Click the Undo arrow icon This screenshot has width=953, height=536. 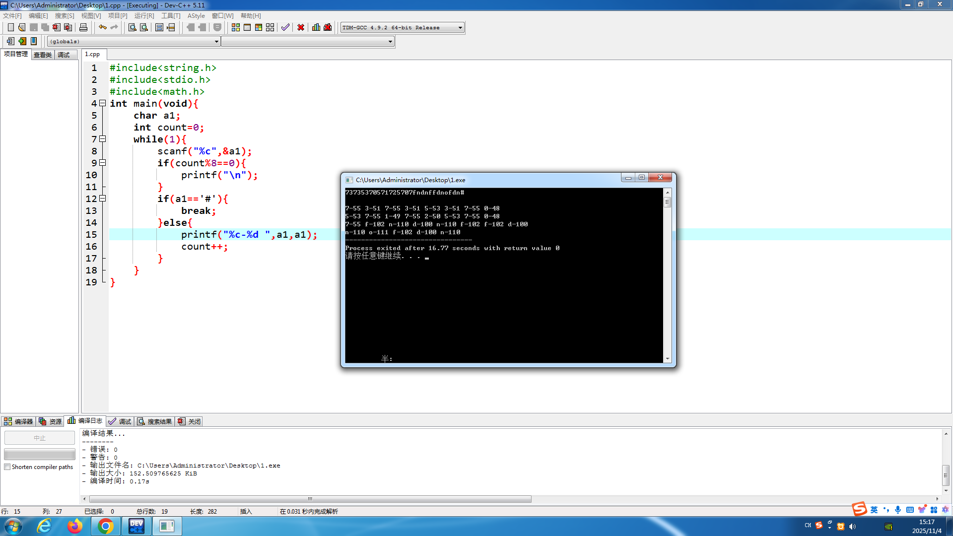(102, 27)
